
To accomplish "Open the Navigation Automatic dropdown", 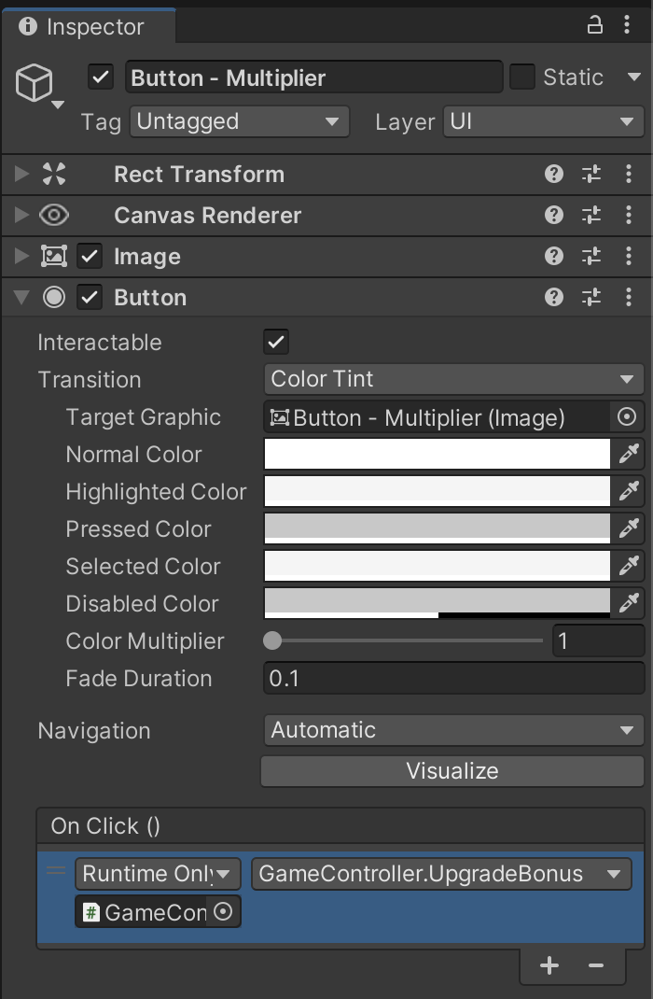I will (452, 730).
